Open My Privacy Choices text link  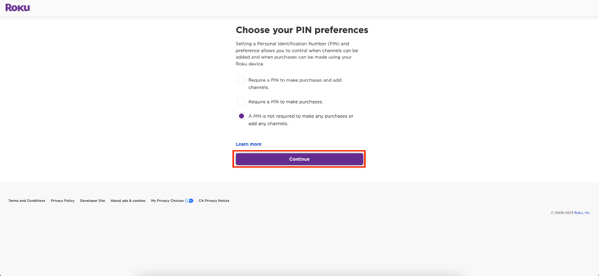coord(167,201)
